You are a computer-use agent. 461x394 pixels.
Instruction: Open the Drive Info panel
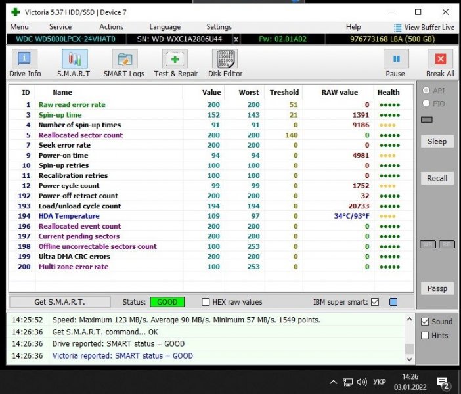[x=25, y=60]
